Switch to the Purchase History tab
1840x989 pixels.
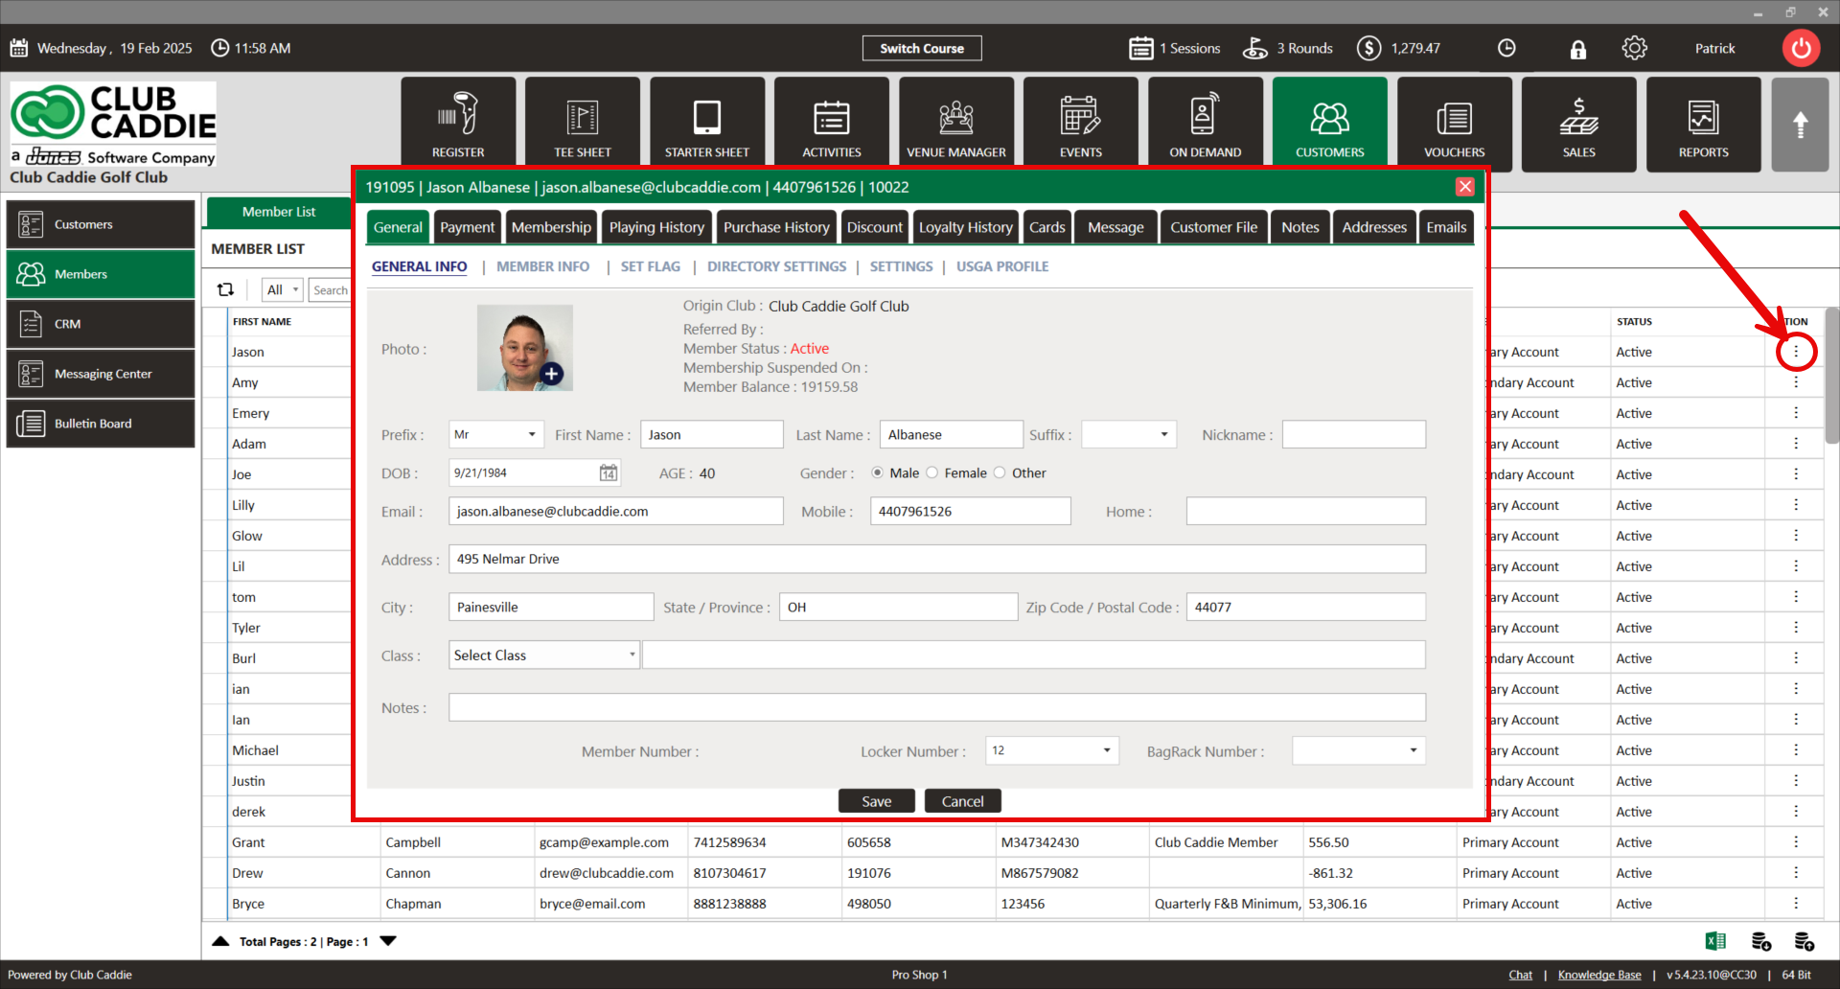[x=776, y=227]
